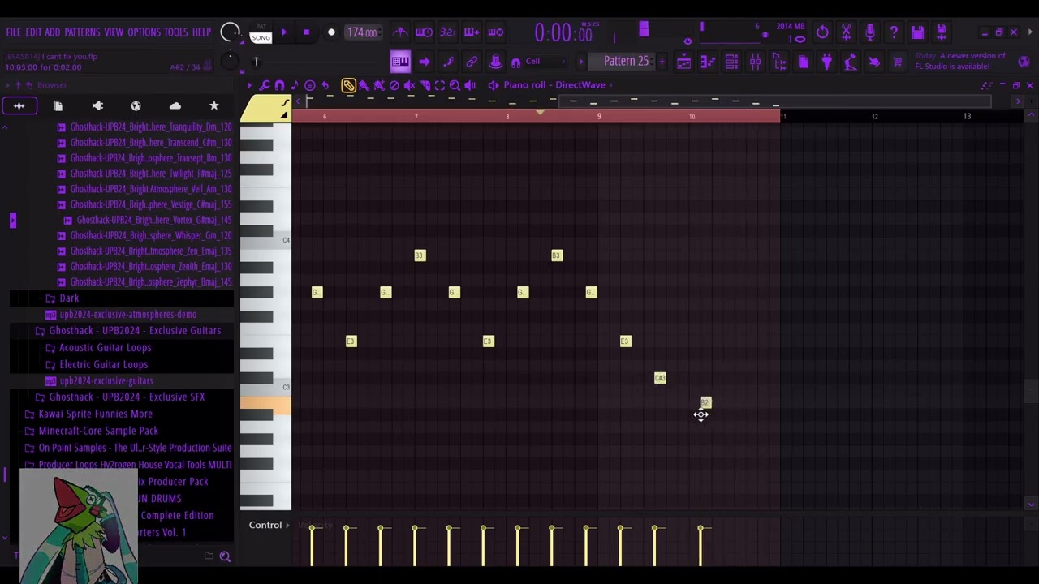The height and width of the screenshot is (584, 1039).
Task: Click the question mark help icon
Action: click(894, 32)
